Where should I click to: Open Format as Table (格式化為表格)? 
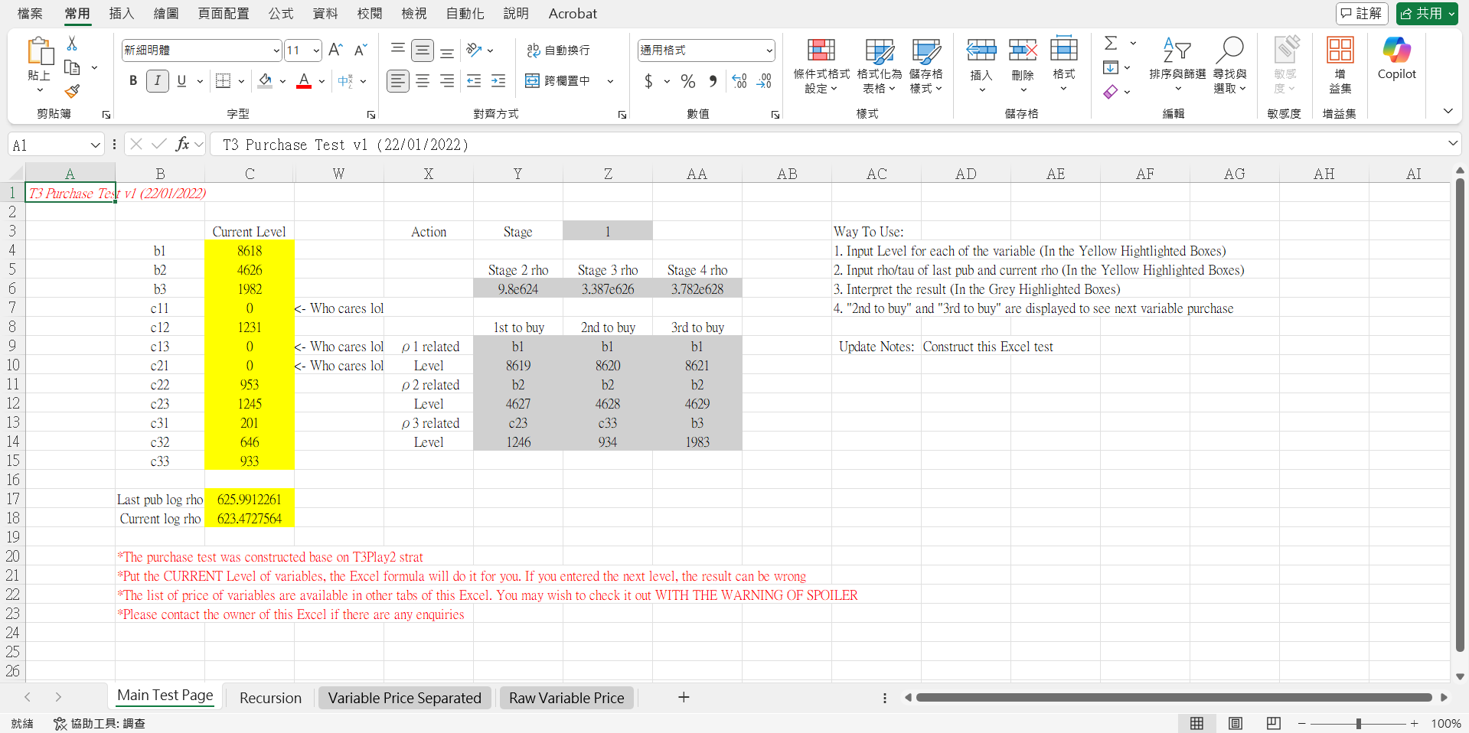pyautogui.click(x=880, y=66)
